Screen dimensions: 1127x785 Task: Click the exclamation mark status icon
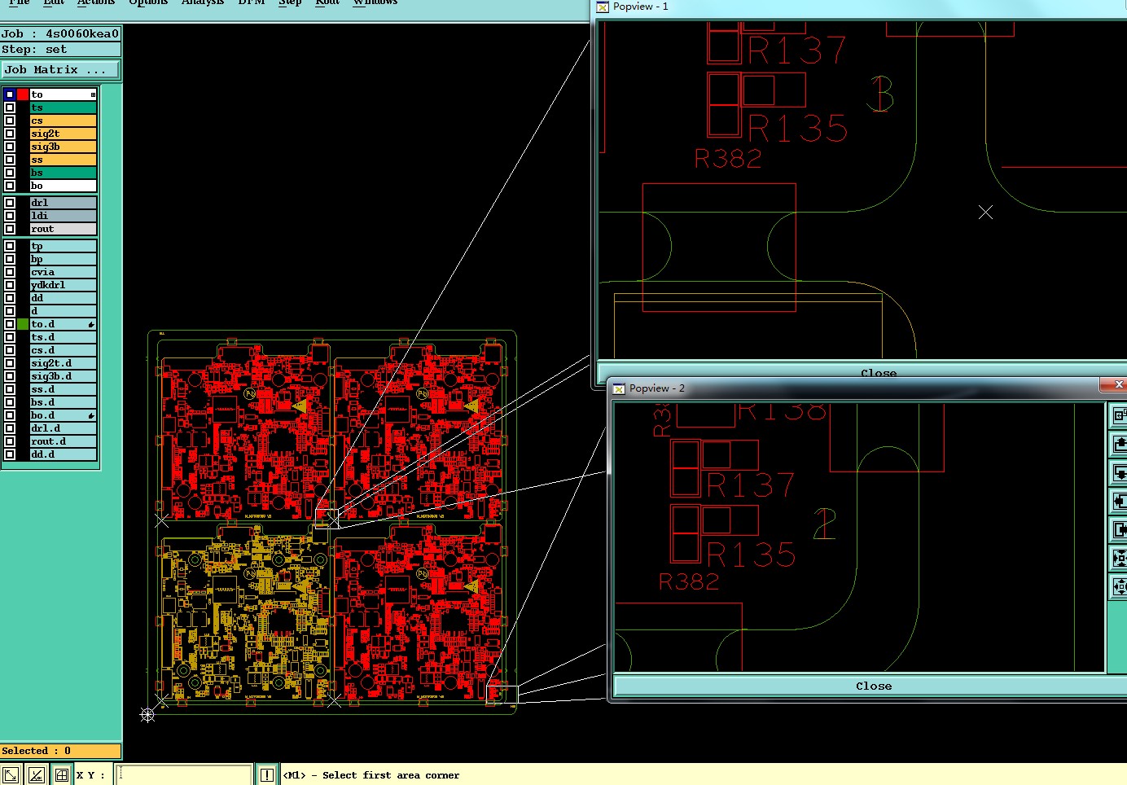[x=267, y=775]
